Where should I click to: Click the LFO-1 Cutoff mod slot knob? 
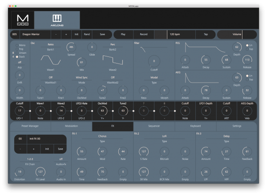20,111
